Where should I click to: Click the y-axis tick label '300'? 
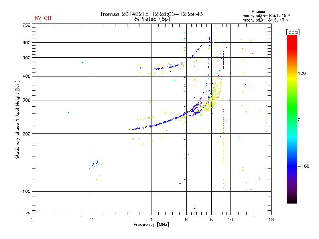tap(26, 100)
